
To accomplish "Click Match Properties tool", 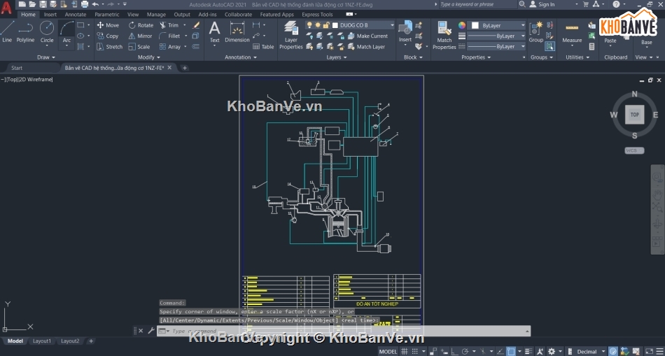I will 444,36.
